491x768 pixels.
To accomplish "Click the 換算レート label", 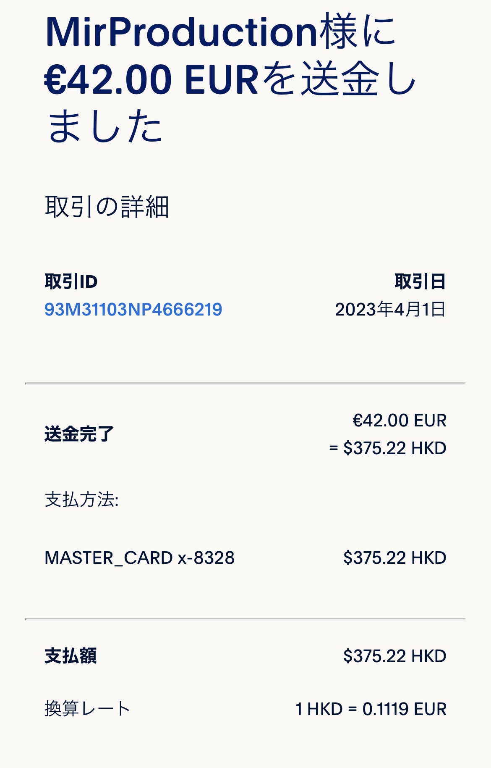I will (x=87, y=709).
